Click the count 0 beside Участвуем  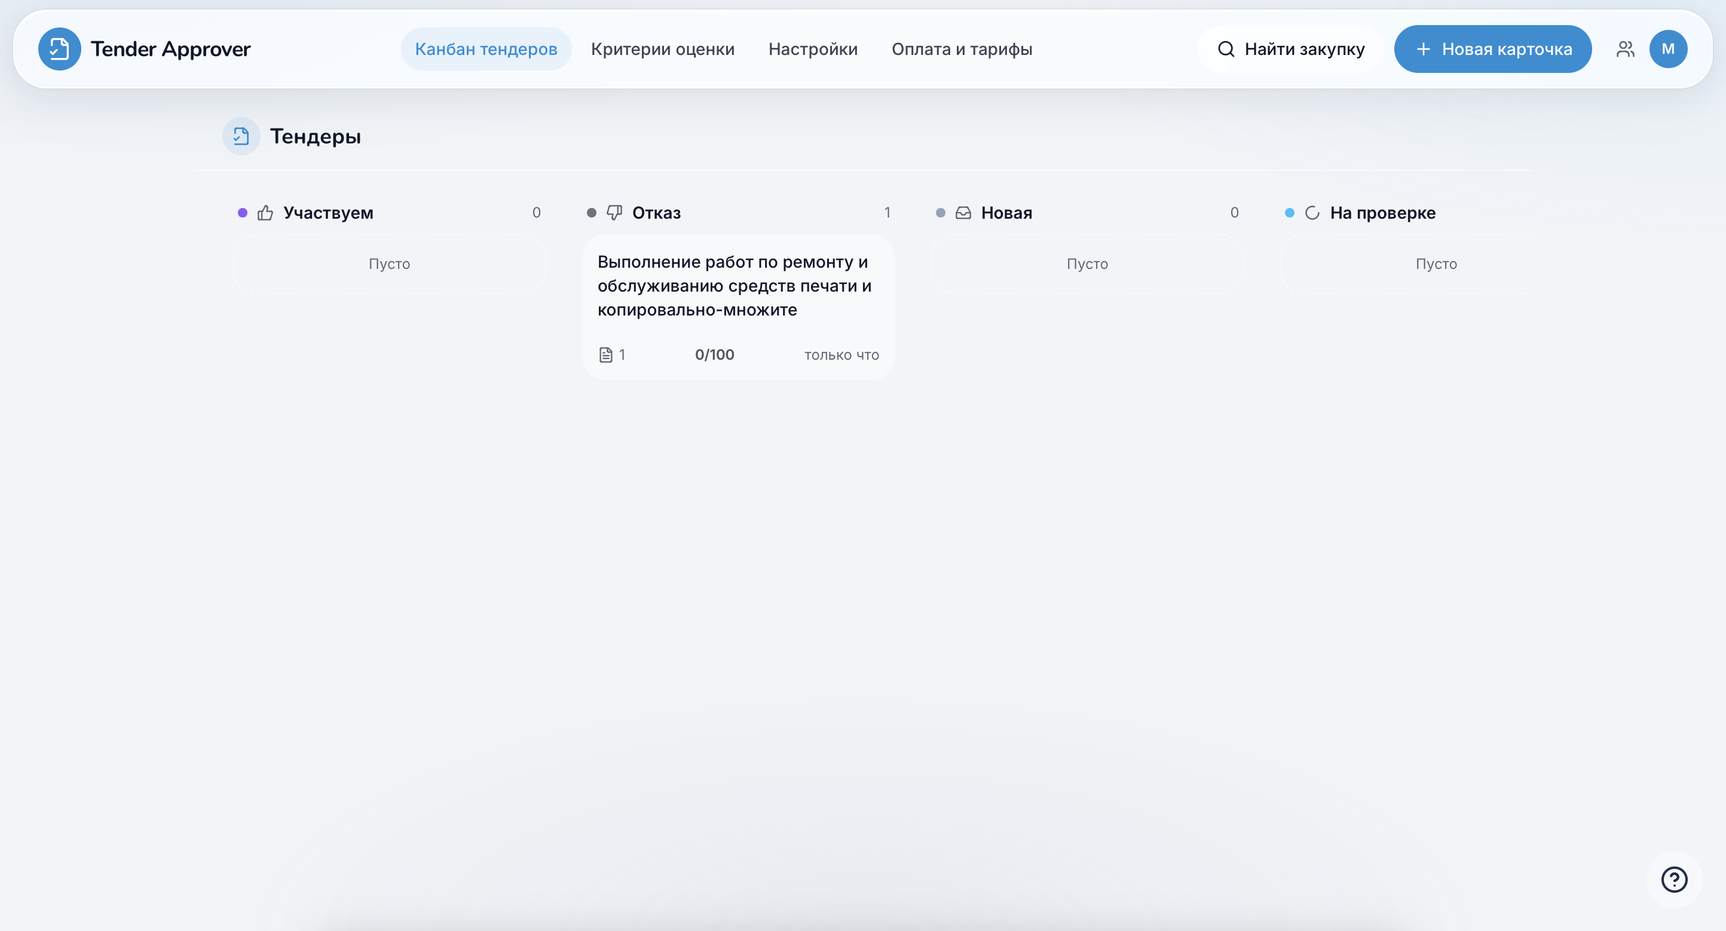pyautogui.click(x=536, y=213)
